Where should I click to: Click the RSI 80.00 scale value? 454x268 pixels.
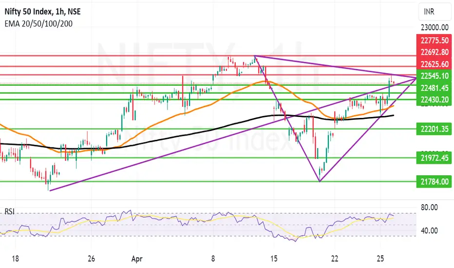pos(429,208)
